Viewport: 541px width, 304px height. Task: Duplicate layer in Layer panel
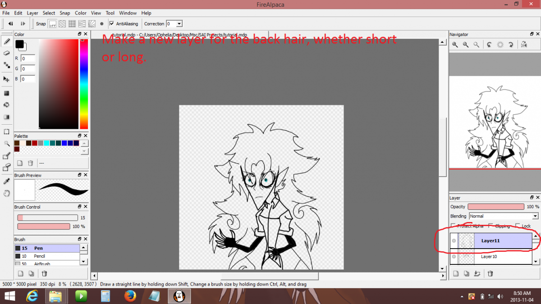pos(466,273)
